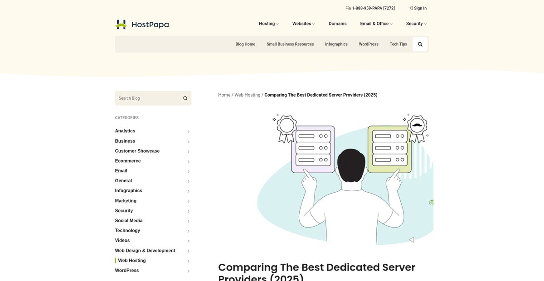Screen dimensions: 544x281
Task: Click the Home breadcrumb link
Action: click(224, 95)
